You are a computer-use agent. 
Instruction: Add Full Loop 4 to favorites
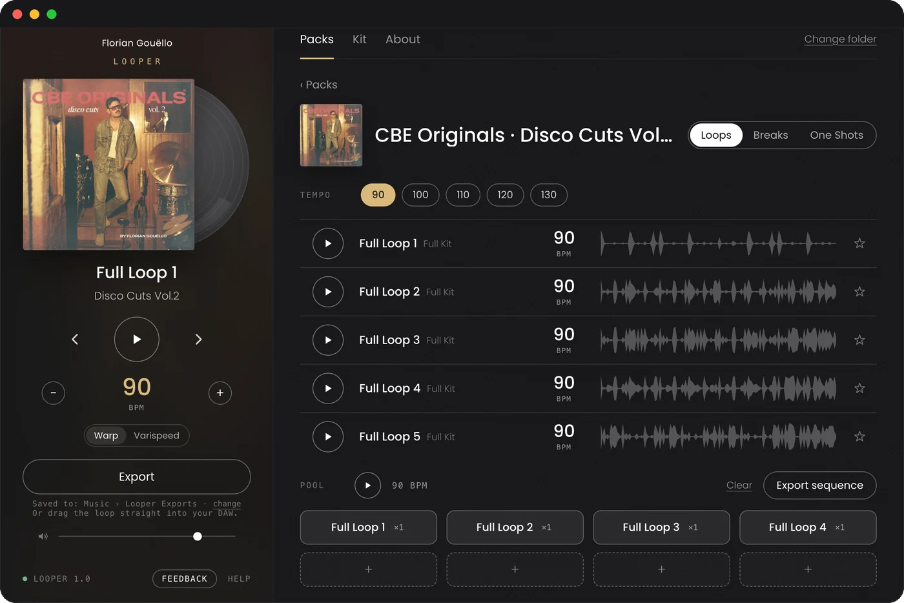point(859,389)
